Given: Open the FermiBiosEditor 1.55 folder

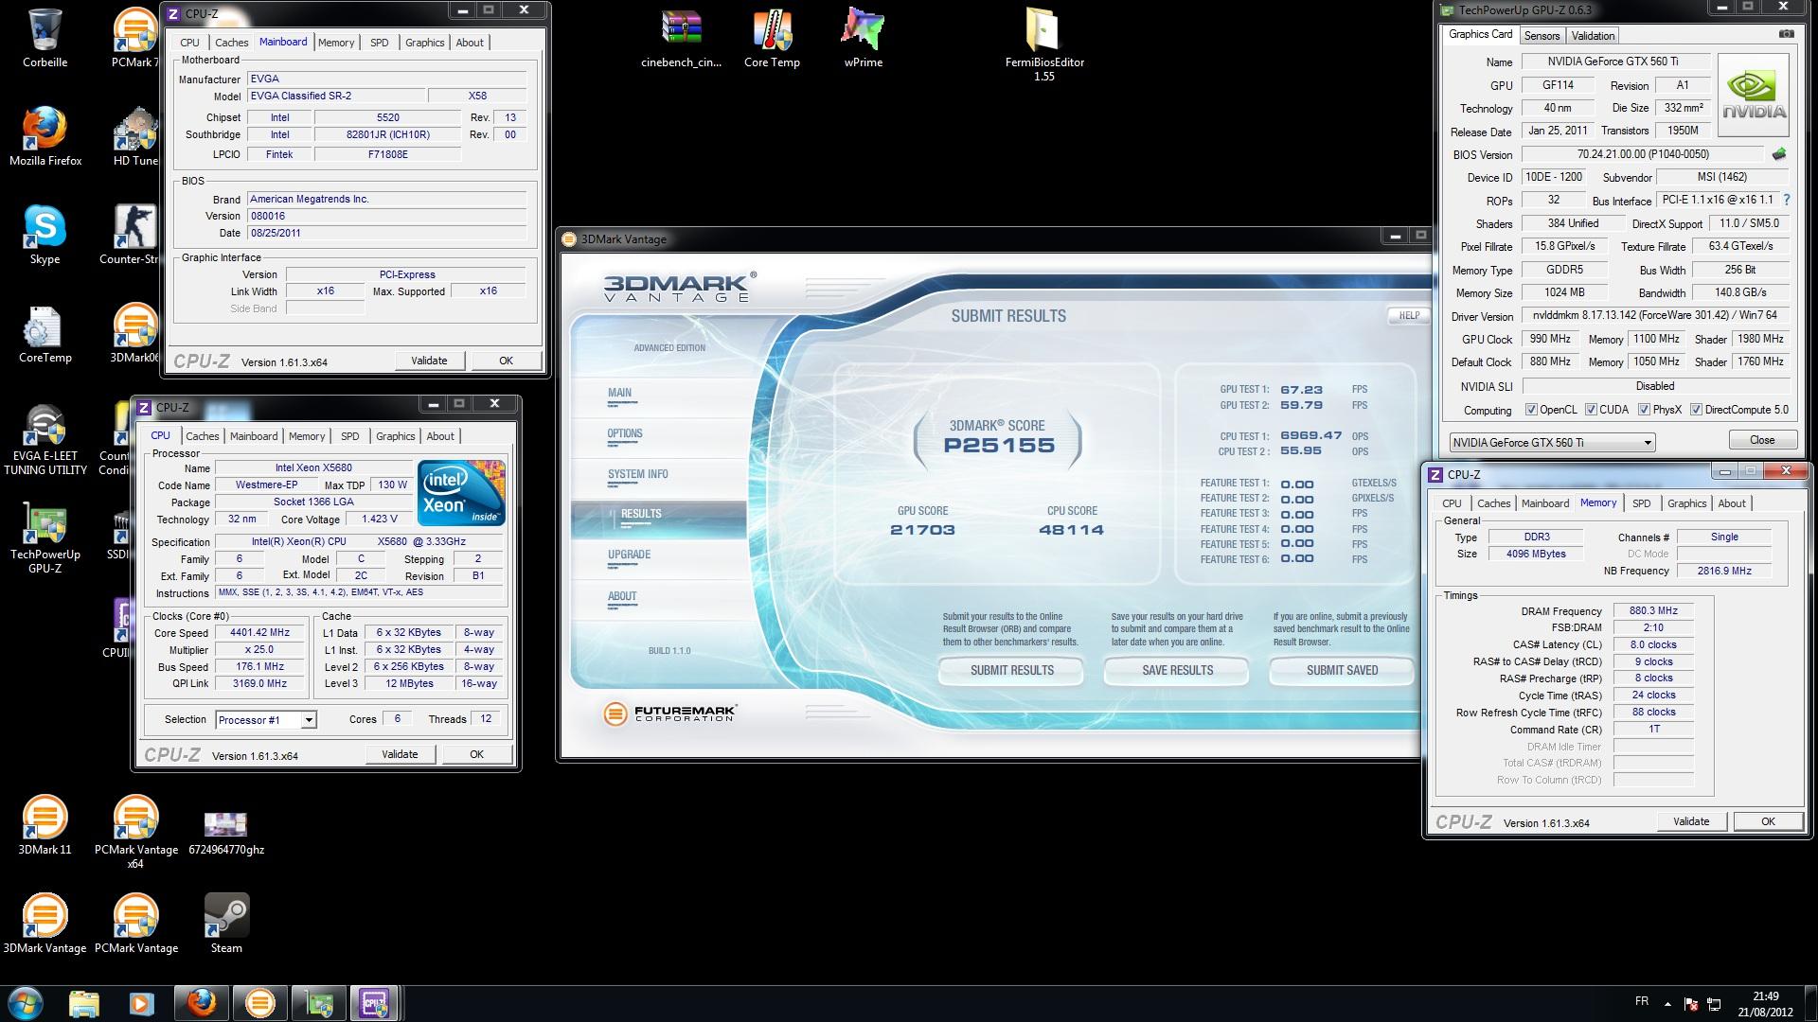Looking at the screenshot, I should click(1043, 45).
